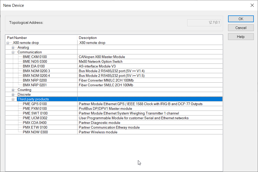Click OK to confirm device
258x172 pixels.
coord(241,19)
